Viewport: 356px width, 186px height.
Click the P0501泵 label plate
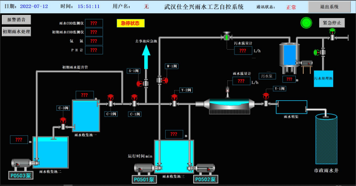[144, 179]
